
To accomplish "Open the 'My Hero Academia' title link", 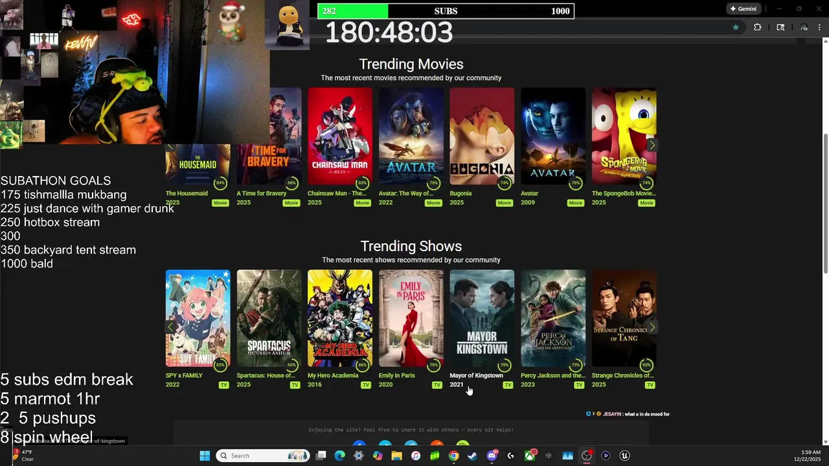I will 333,375.
